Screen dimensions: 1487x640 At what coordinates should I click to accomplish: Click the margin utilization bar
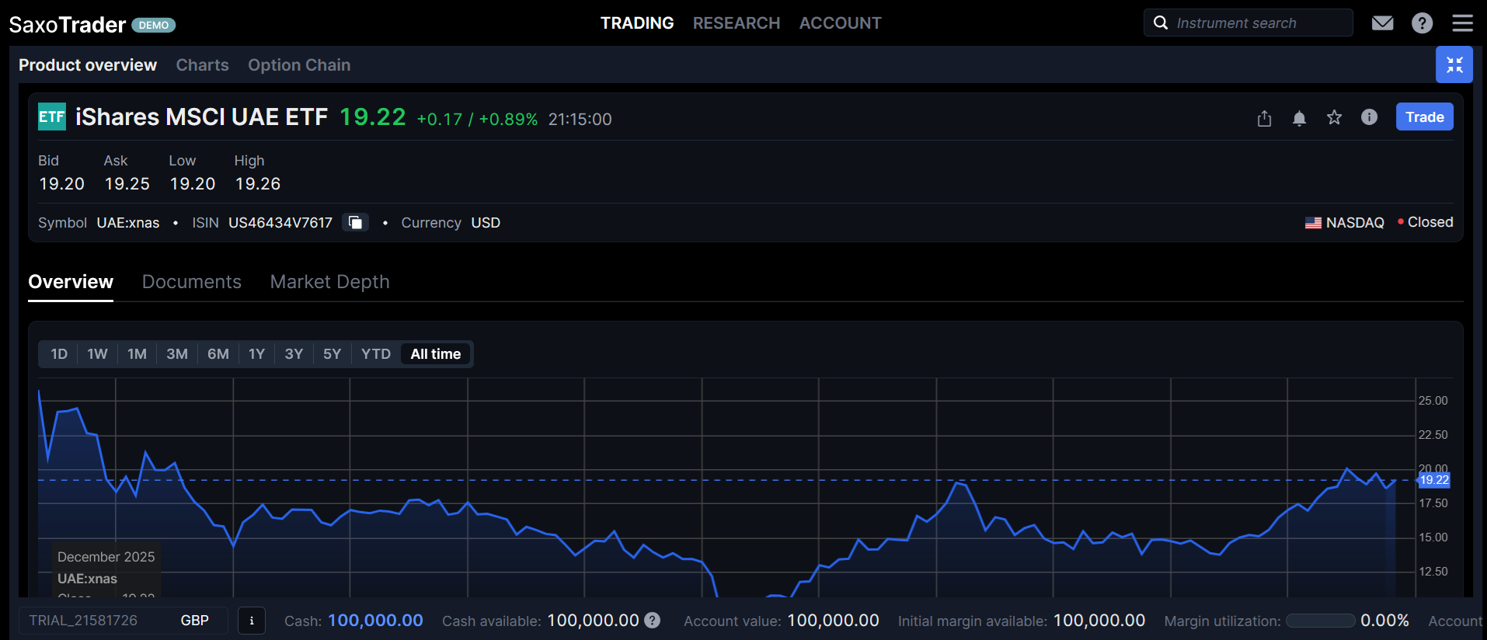(1321, 621)
